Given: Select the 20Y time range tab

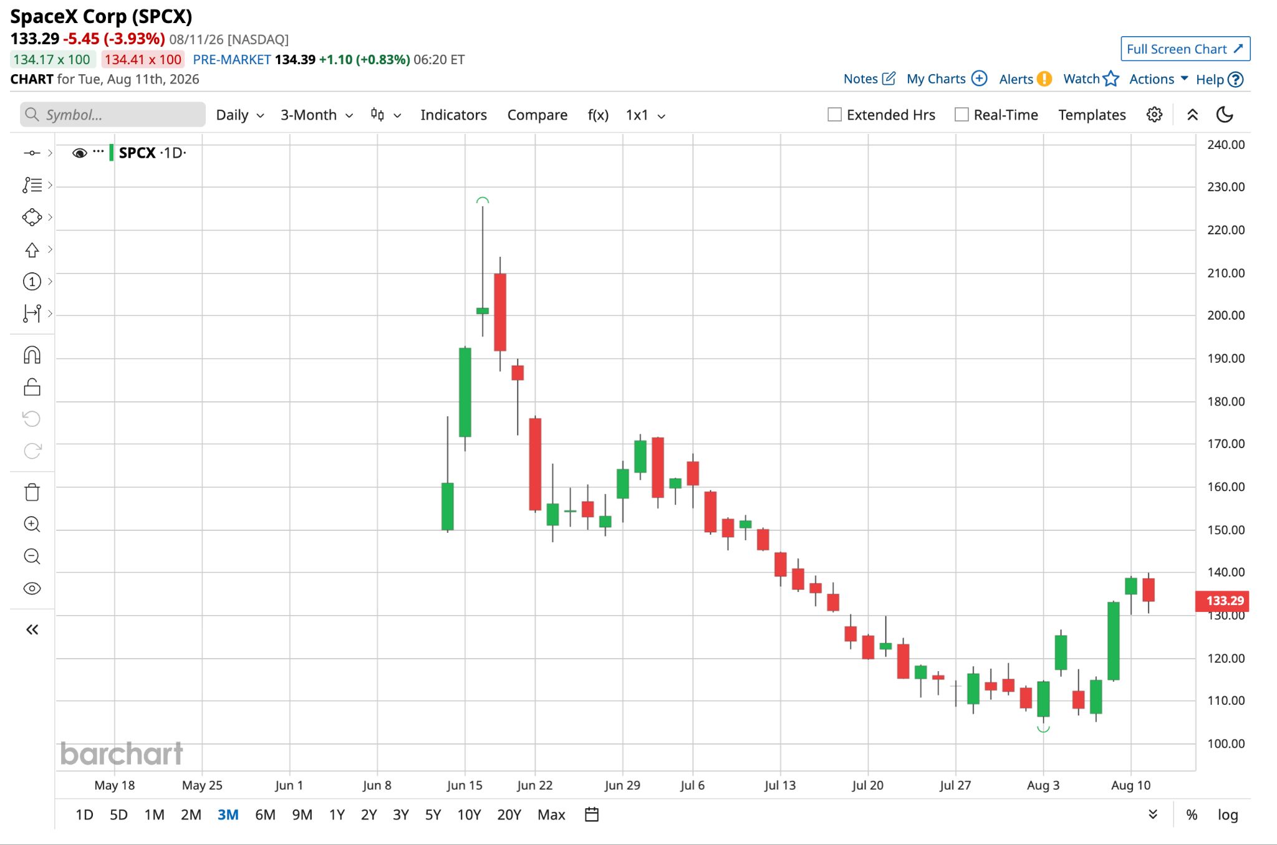Looking at the screenshot, I should pos(509,814).
